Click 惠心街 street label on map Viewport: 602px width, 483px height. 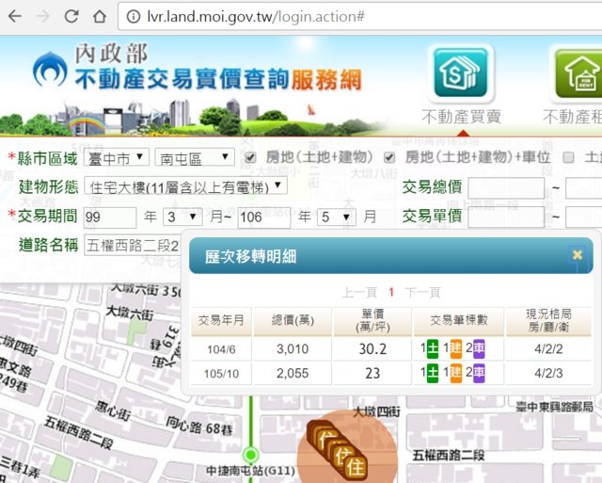tap(113, 411)
